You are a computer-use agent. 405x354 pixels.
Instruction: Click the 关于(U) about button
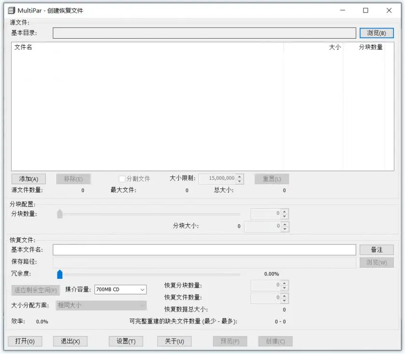click(x=175, y=341)
